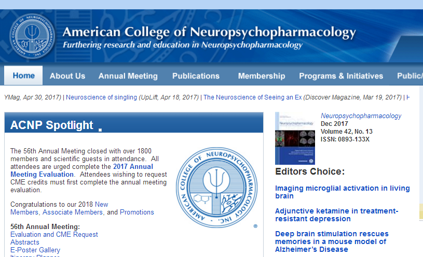Screen dimensions: 423x257
Task: Open the Promotions link
Action: click(137, 212)
